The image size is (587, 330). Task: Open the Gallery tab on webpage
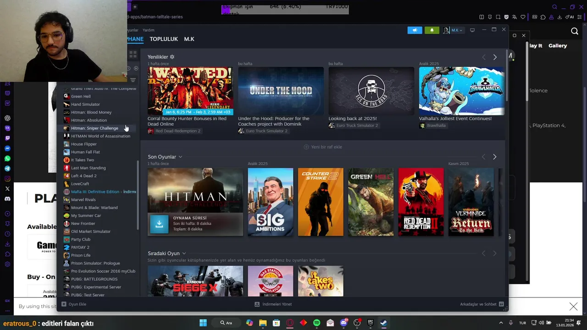(x=558, y=45)
